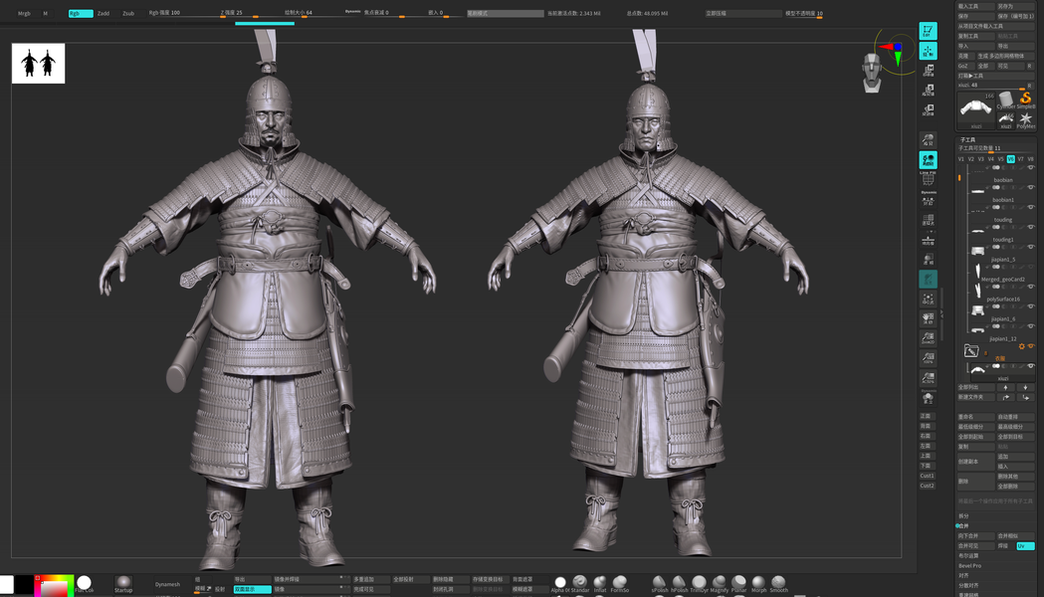Image resolution: width=1044 pixels, height=597 pixels.
Task: Click the Zoom2D magnifier icon
Action: point(928,339)
